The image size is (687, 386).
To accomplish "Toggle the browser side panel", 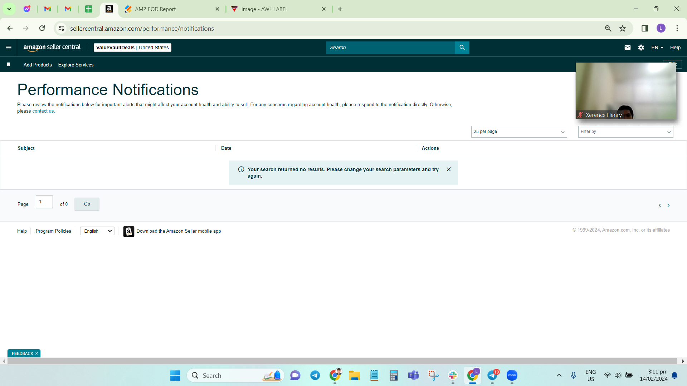I will click(645, 28).
